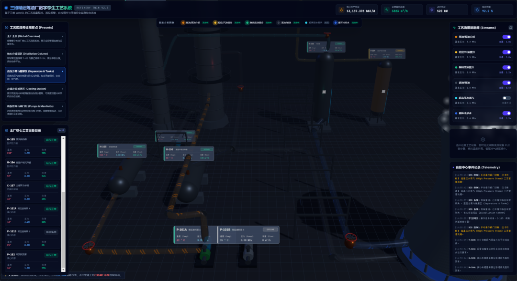
Task: Toggle the 1.8 MPa stream switch
Action: 506,67
